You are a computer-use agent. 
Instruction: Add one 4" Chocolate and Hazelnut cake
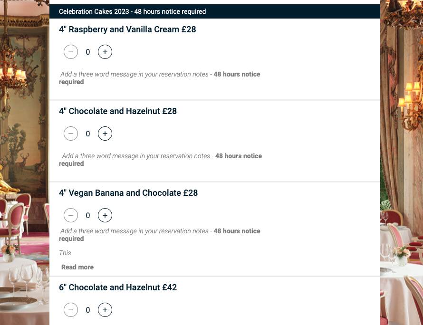(x=105, y=134)
